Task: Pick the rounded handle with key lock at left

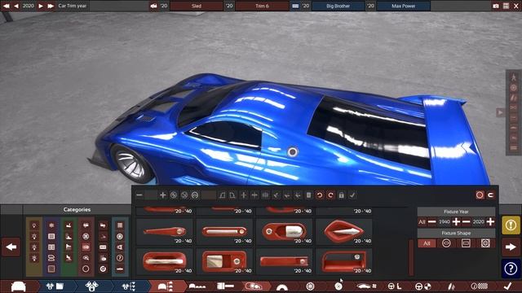Action: click(x=284, y=231)
